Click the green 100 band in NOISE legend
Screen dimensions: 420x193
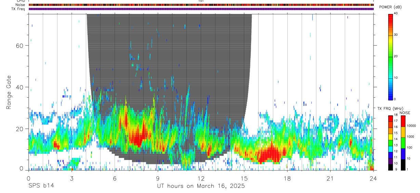[x=403, y=143]
